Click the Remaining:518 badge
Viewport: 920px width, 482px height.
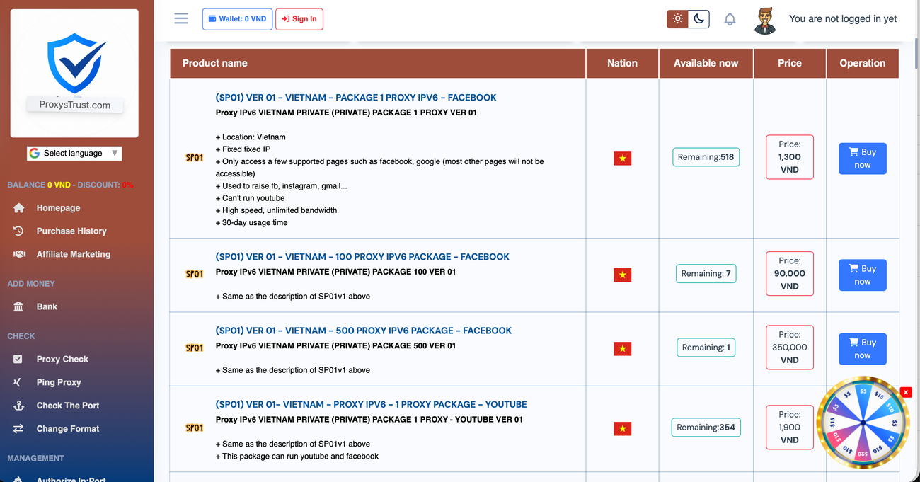coord(706,157)
